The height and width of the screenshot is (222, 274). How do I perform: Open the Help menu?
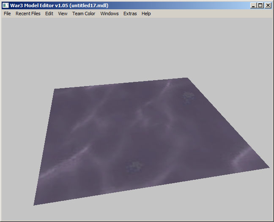146,14
